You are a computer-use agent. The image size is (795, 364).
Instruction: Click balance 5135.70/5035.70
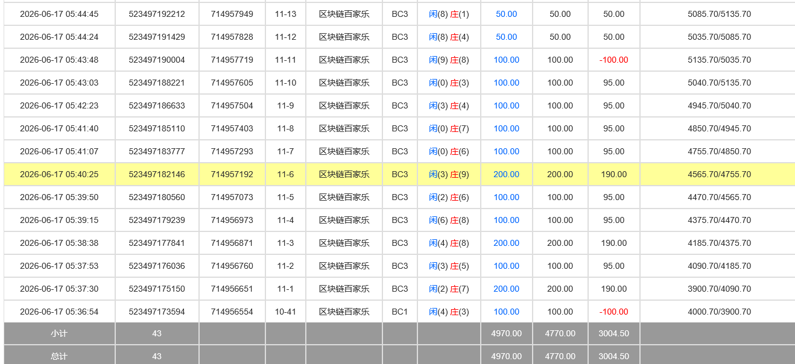pos(720,60)
